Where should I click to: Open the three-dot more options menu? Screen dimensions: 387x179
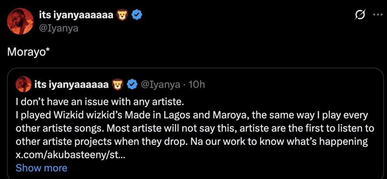(378, 15)
